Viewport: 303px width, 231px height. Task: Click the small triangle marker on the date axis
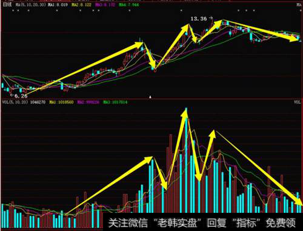click(150, 97)
